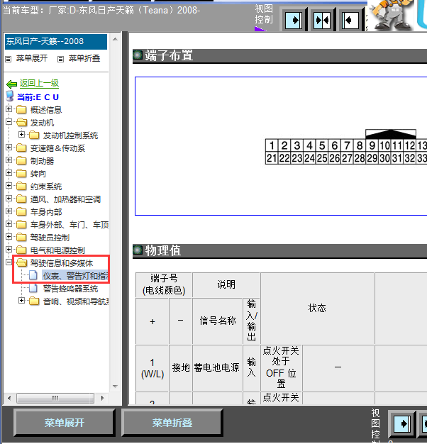Click the horizontal scrollbar right arrow
The width and height of the screenshot is (427, 444).
click(103, 398)
